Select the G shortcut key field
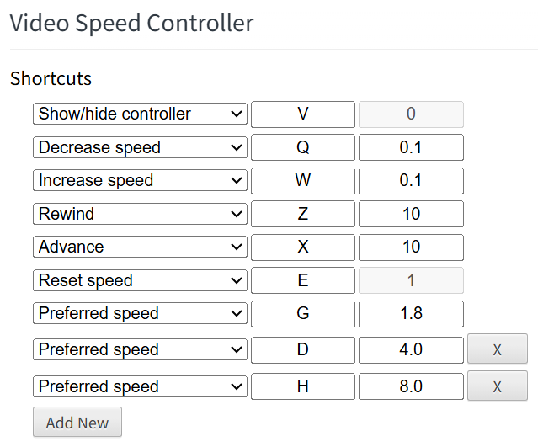The height and width of the screenshot is (447, 538). point(303,314)
